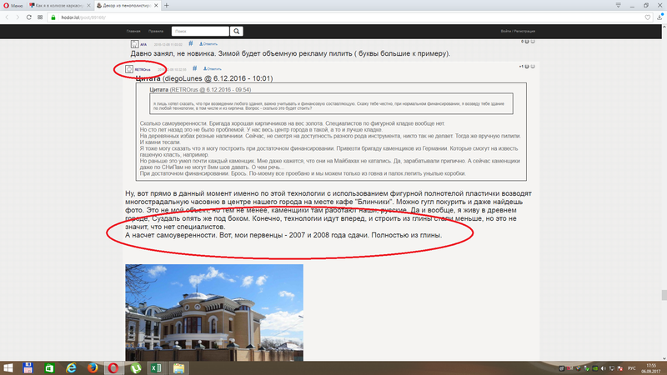This screenshot has width=667, height=375.
Task: Click AFA user avatar
Action: point(134,44)
